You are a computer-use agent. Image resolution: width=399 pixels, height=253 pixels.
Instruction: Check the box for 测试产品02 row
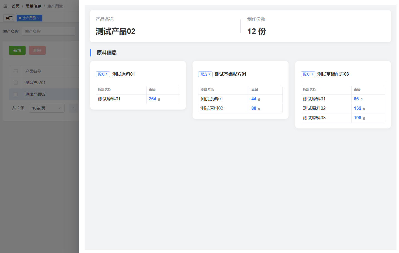tap(16, 94)
